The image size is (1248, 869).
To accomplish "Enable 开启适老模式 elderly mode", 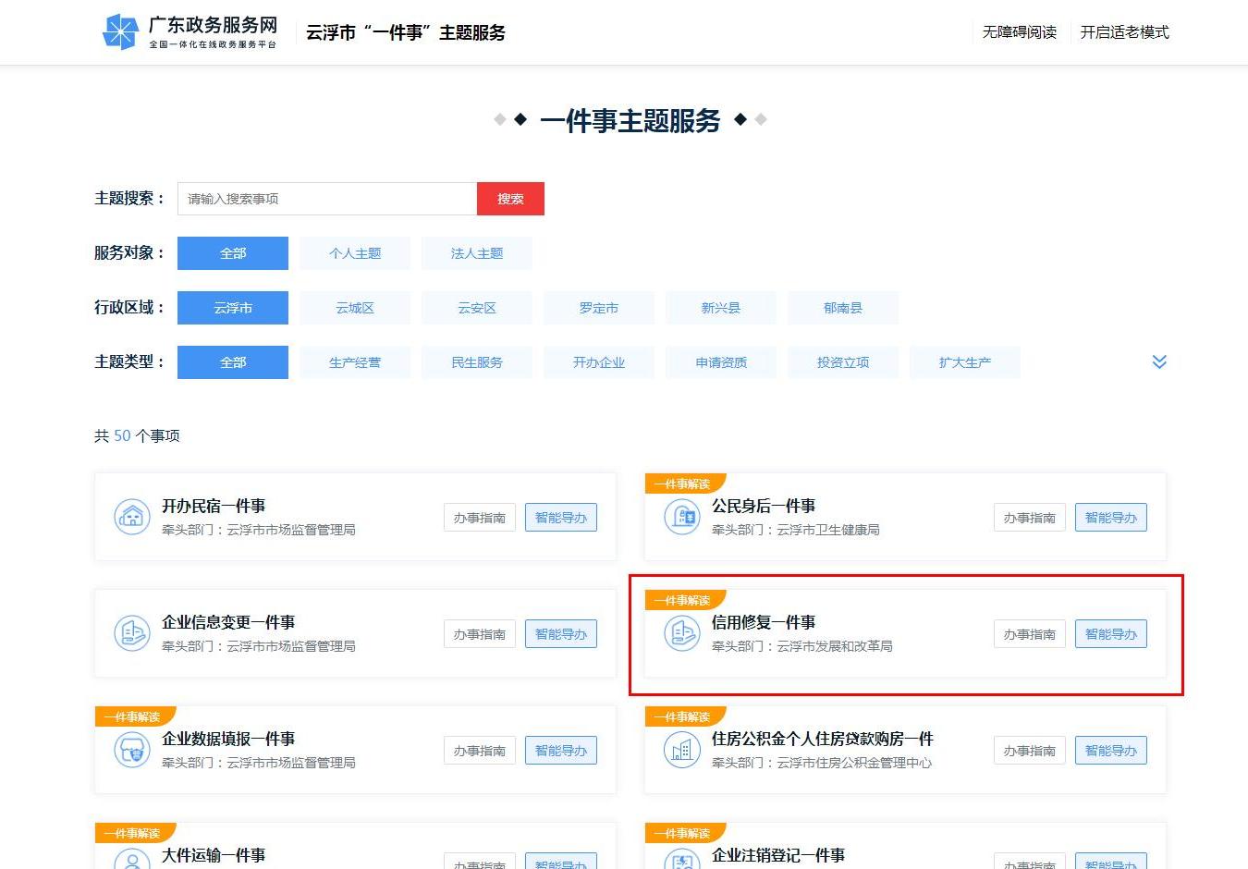I will click(1124, 31).
